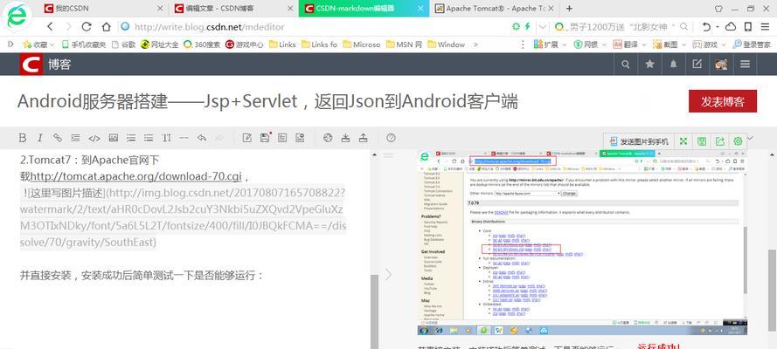The width and height of the screenshot is (777, 349).
Task: Expand preview pane with the side arrow
Action: coord(388,274)
